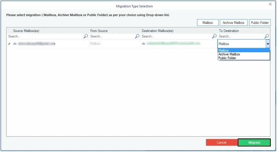
Task: Click the pencil edit icon on the row
Action: [9, 44]
